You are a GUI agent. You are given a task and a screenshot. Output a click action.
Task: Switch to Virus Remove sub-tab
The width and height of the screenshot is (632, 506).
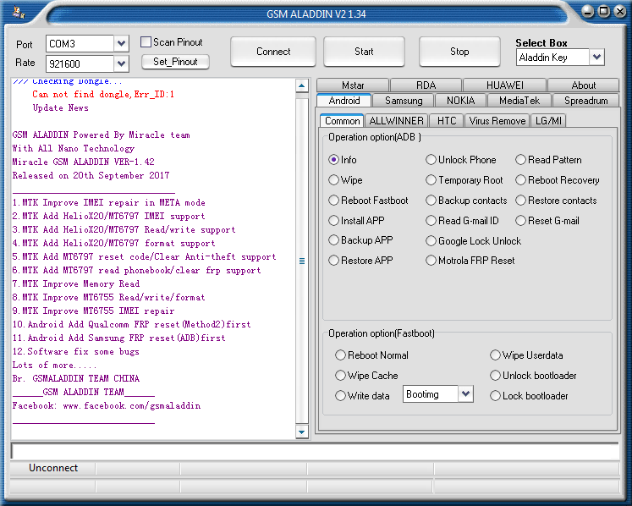click(497, 120)
